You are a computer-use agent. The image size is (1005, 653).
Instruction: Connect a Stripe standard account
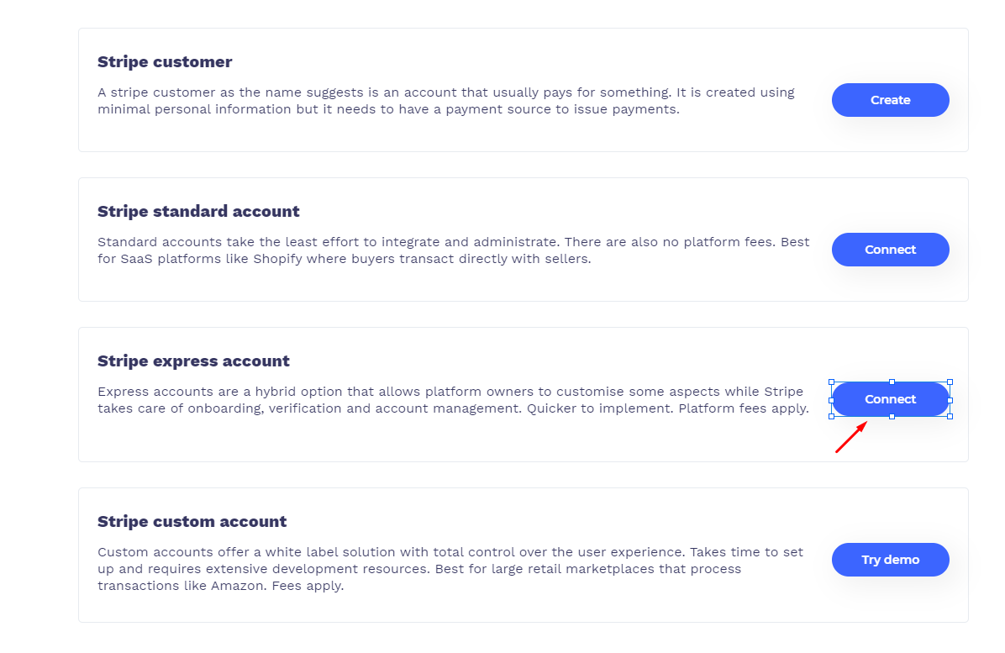[x=890, y=250]
